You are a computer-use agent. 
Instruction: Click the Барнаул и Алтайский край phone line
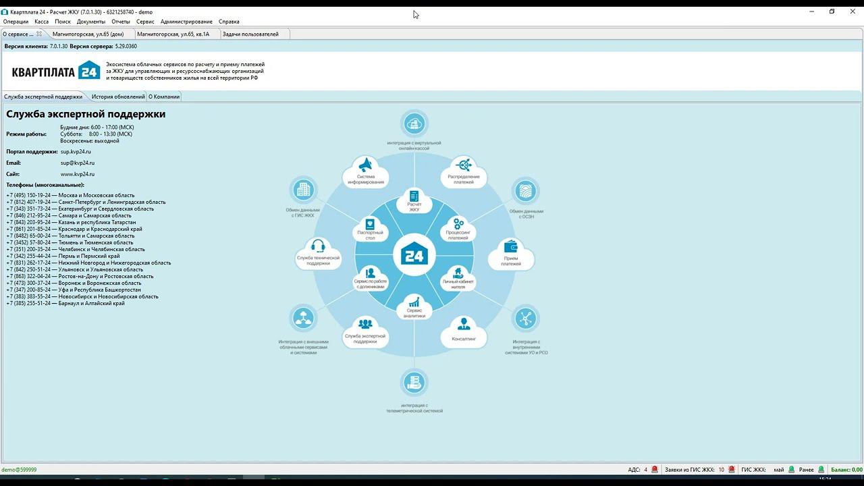(x=65, y=303)
